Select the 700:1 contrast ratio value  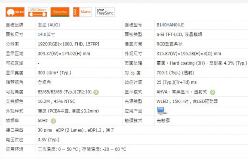[x=175, y=73]
